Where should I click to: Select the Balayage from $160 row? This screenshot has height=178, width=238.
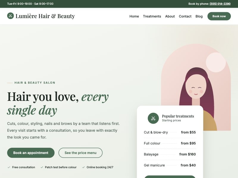(x=170, y=154)
